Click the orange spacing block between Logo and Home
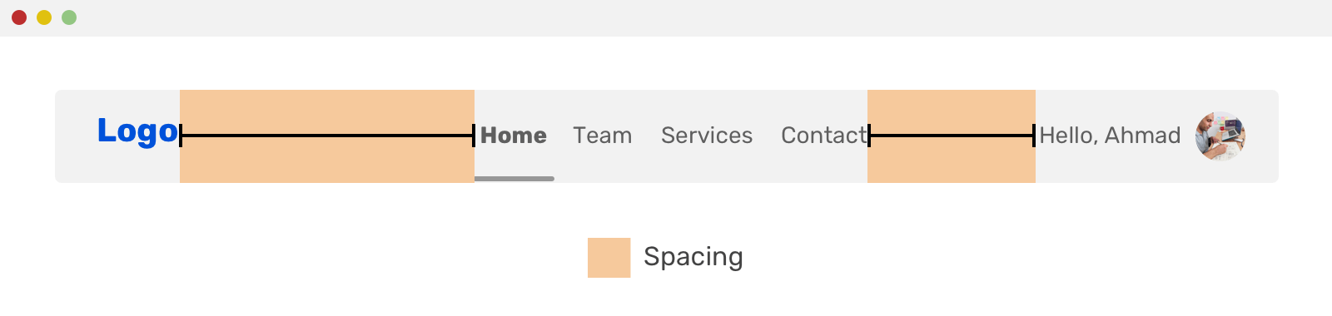Viewport: 1332px width, 316px height. [x=327, y=136]
